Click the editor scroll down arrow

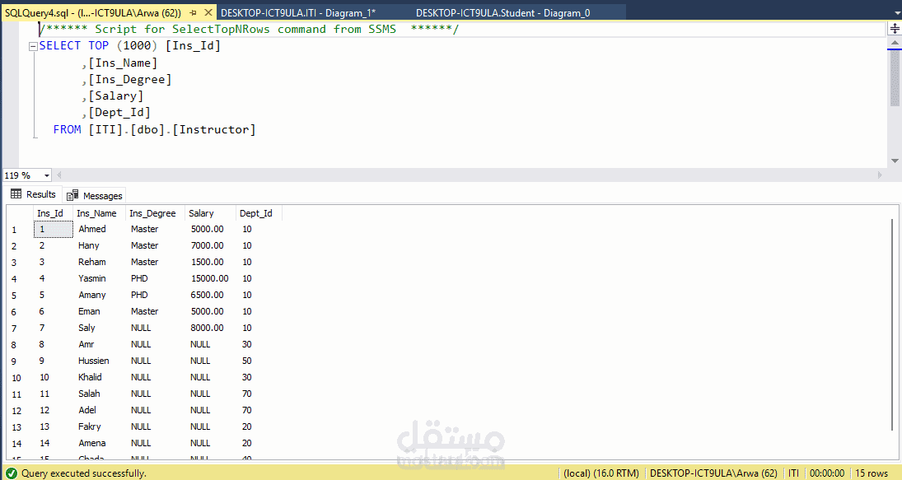895,161
